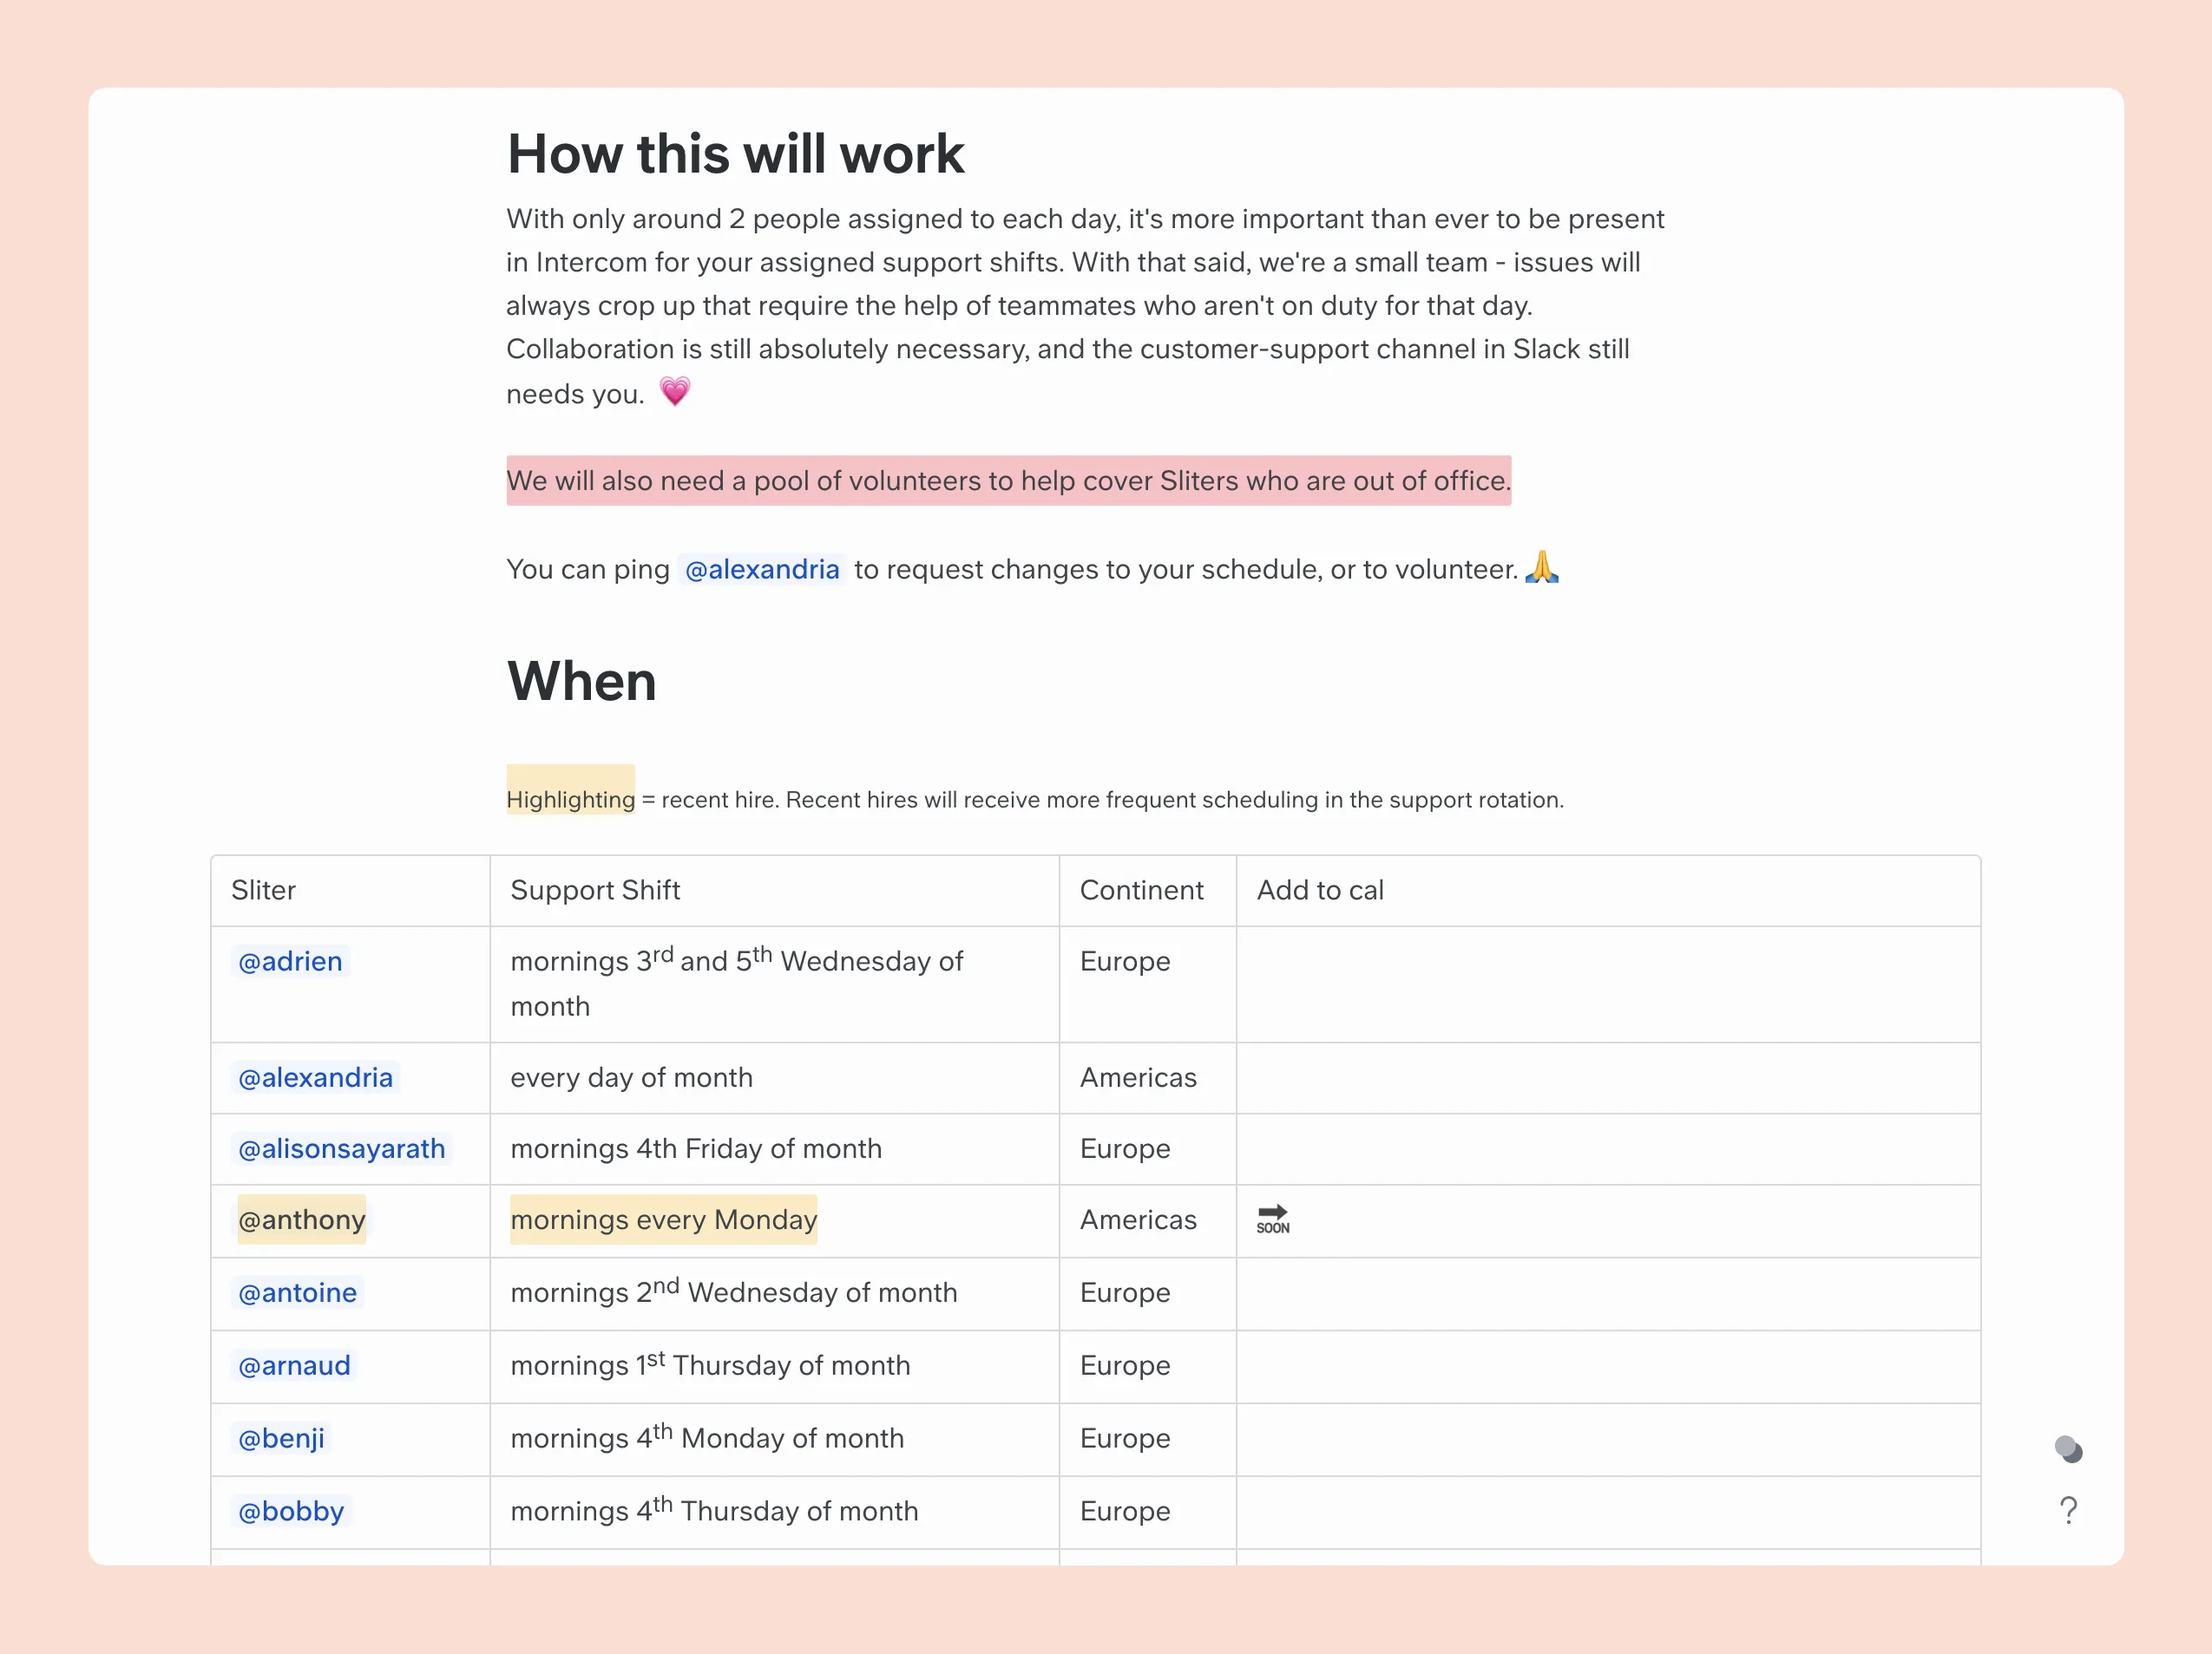2212x1654 pixels.
Task: Click the pink heart emoji
Action: tap(675, 391)
